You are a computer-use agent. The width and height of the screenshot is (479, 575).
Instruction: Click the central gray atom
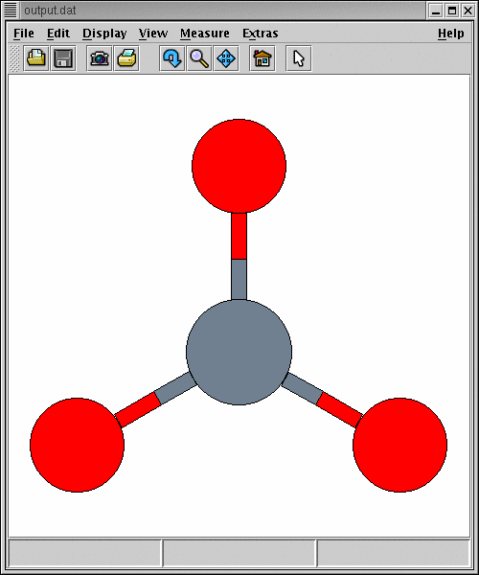[239, 353]
